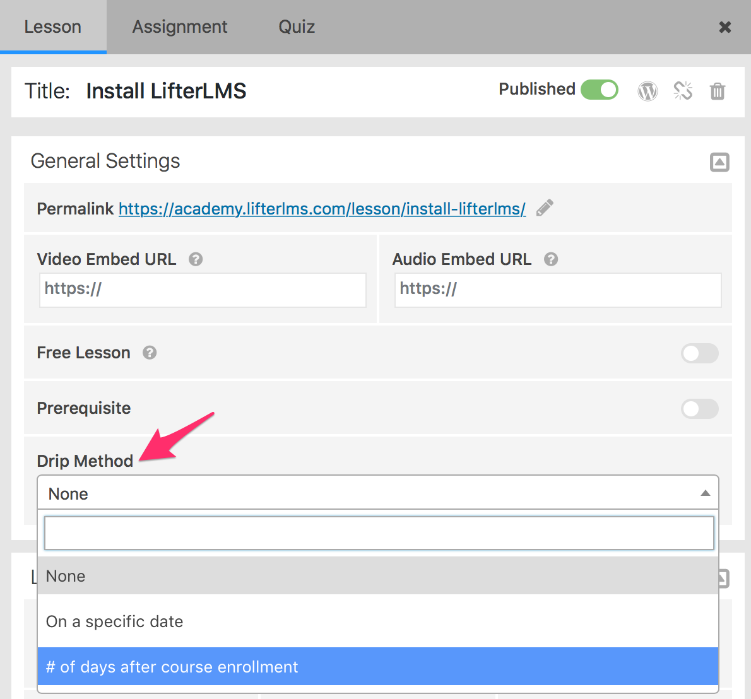This screenshot has height=699, width=751.
Task: Choose 'On a specific date' option
Action: click(x=377, y=621)
